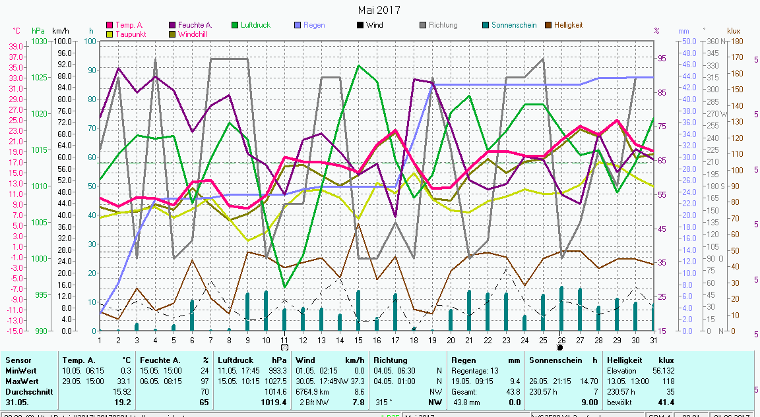Click the black Wind legend swatch
Viewport: 760px width, 417px height.
pyautogui.click(x=360, y=25)
